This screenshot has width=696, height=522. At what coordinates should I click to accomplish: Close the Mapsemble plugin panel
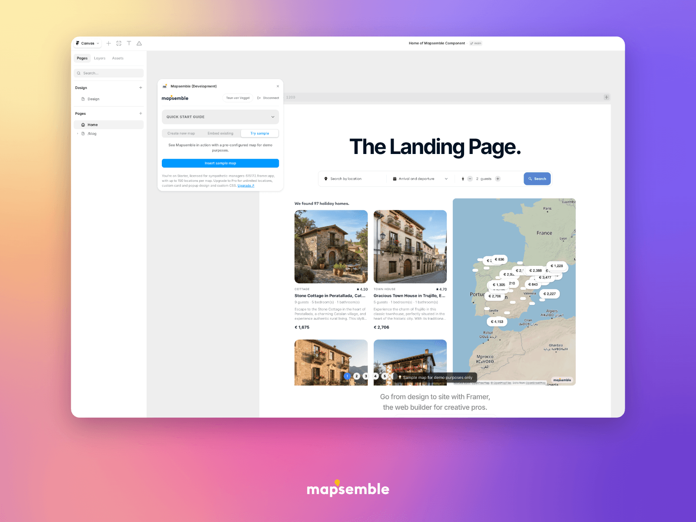pos(278,86)
